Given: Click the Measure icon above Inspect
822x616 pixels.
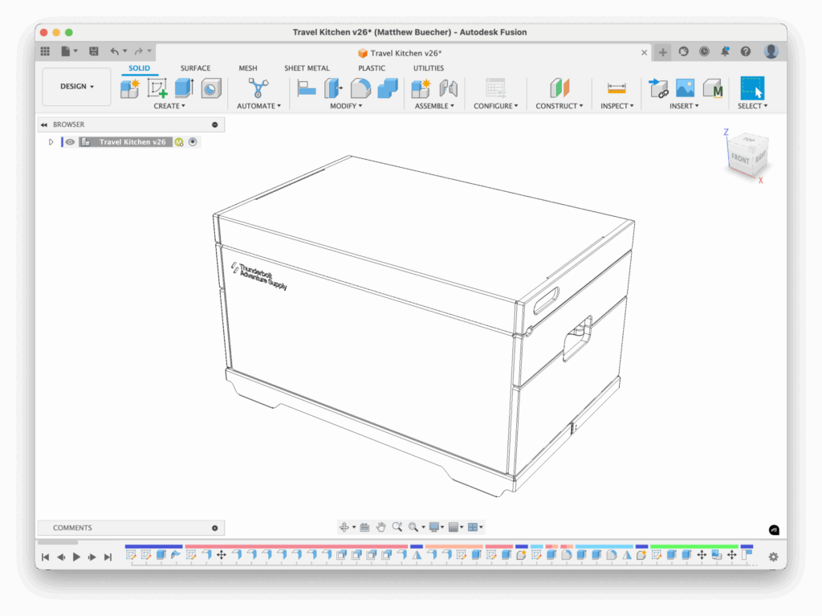Looking at the screenshot, I should [x=616, y=88].
